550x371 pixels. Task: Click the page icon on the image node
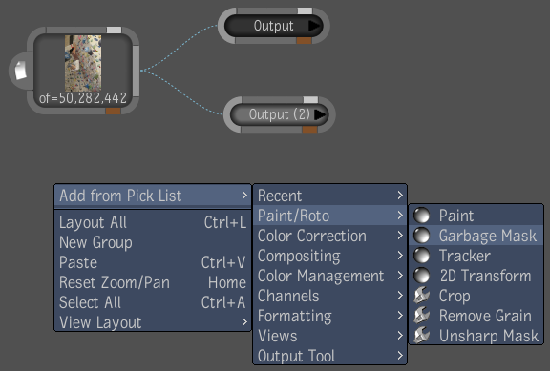coord(21,70)
